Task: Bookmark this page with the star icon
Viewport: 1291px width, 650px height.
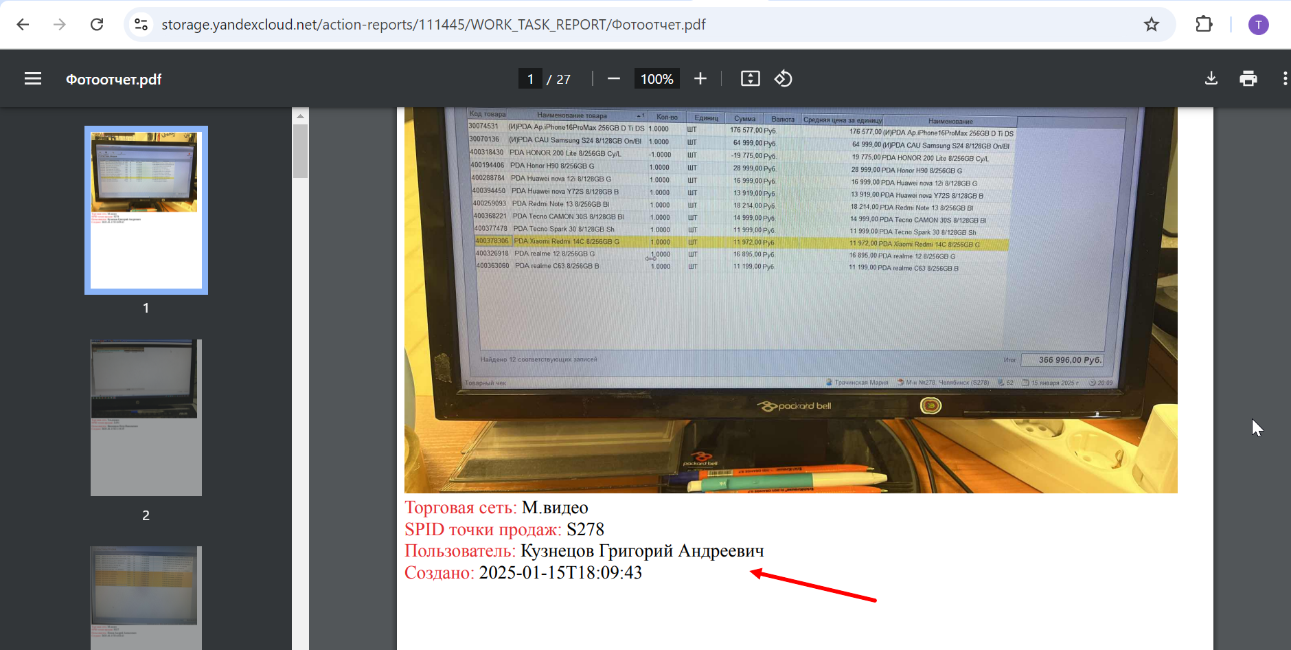Action: click(1152, 25)
